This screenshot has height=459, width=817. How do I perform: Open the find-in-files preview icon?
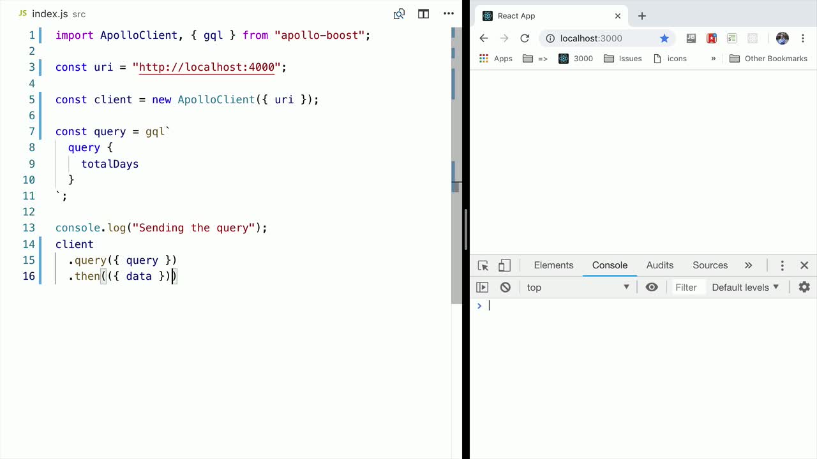click(399, 14)
